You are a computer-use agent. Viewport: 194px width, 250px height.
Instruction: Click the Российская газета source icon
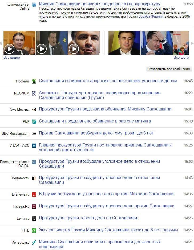tap(34, 162)
